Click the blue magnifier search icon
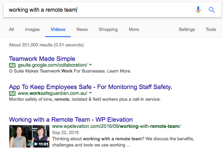This screenshot has width=223, height=153. pos(212,10)
